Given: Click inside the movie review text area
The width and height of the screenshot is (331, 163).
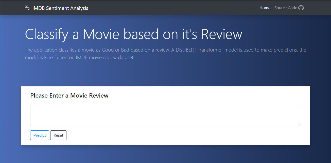Looking at the screenshot, I should [x=165, y=115].
